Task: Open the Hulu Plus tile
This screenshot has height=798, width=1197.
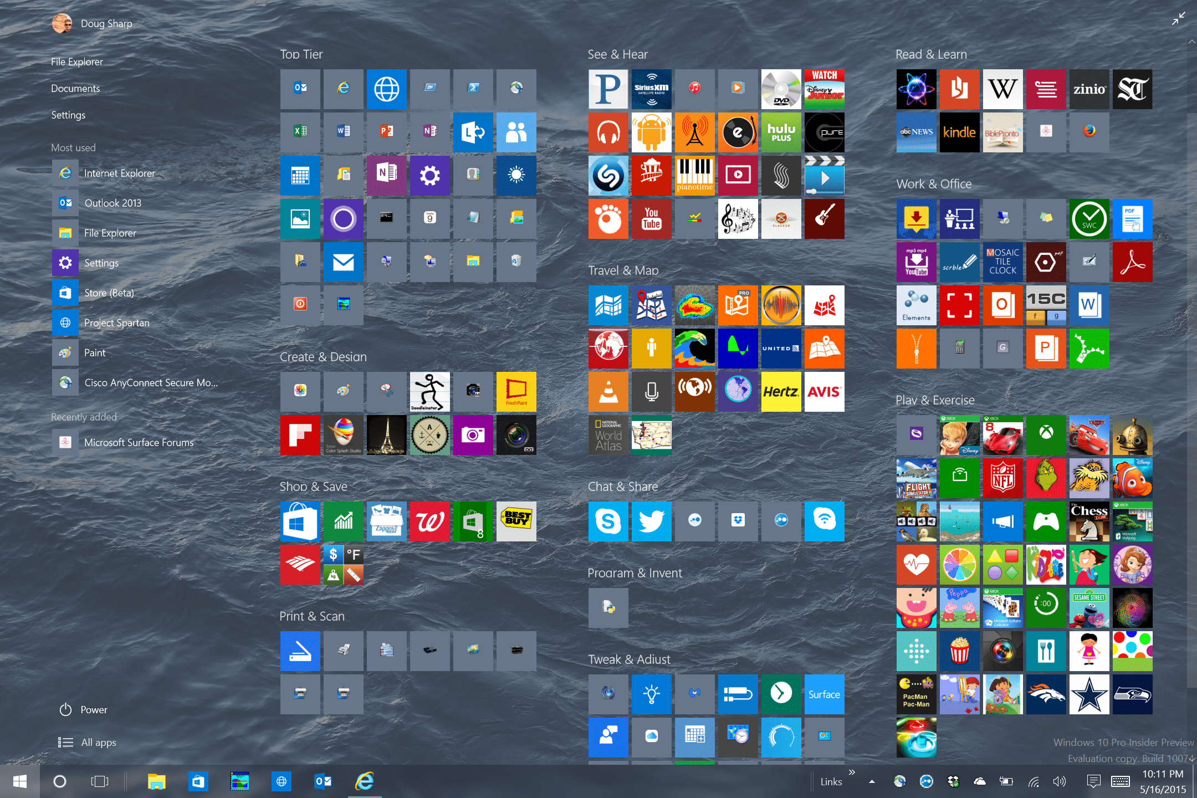Action: tap(781, 132)
